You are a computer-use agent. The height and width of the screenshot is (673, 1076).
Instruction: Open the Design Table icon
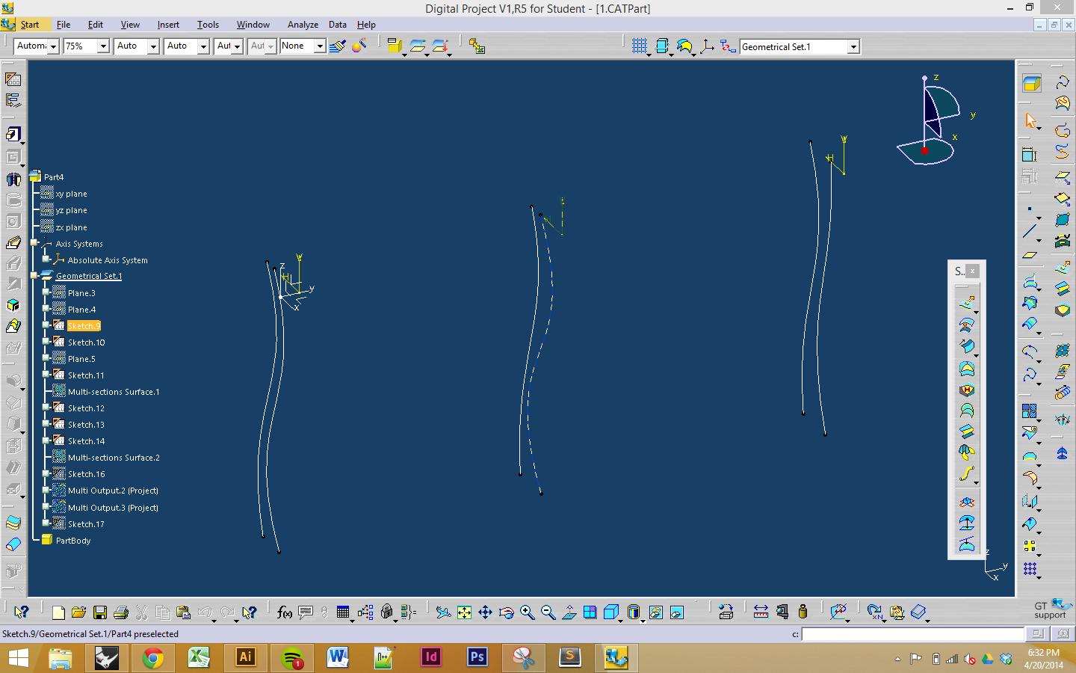coord(343,612)
